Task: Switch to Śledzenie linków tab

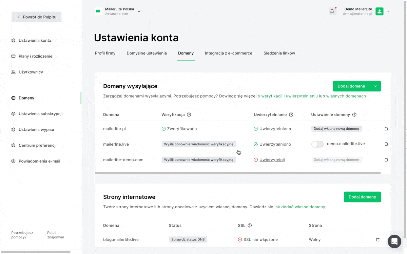Action: [x=279, y=53]
